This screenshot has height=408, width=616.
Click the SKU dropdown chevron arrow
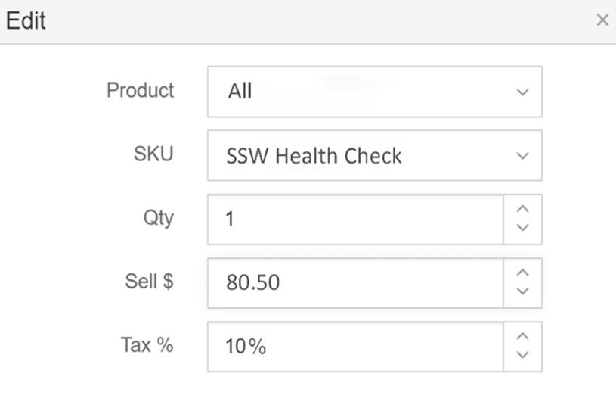[x=522, y=156]
